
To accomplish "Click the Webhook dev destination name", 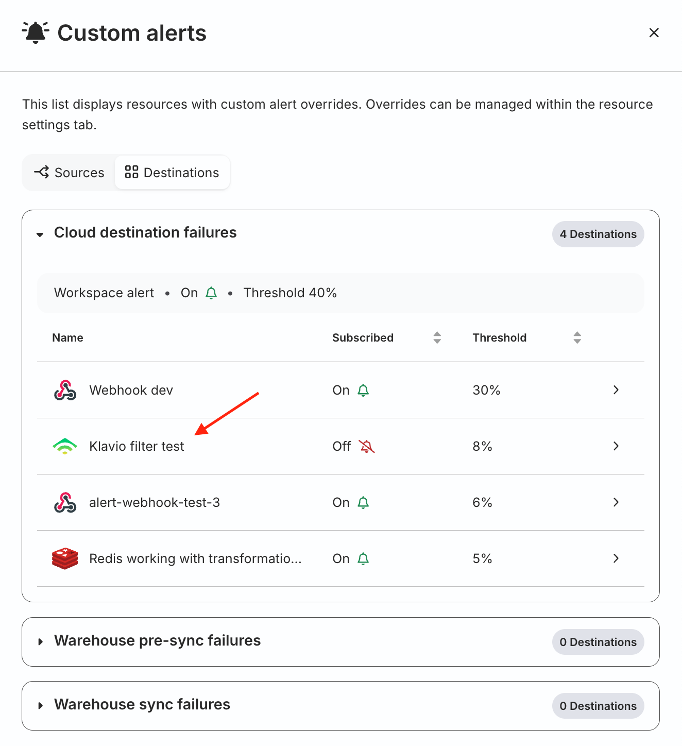I will (131, 391).
